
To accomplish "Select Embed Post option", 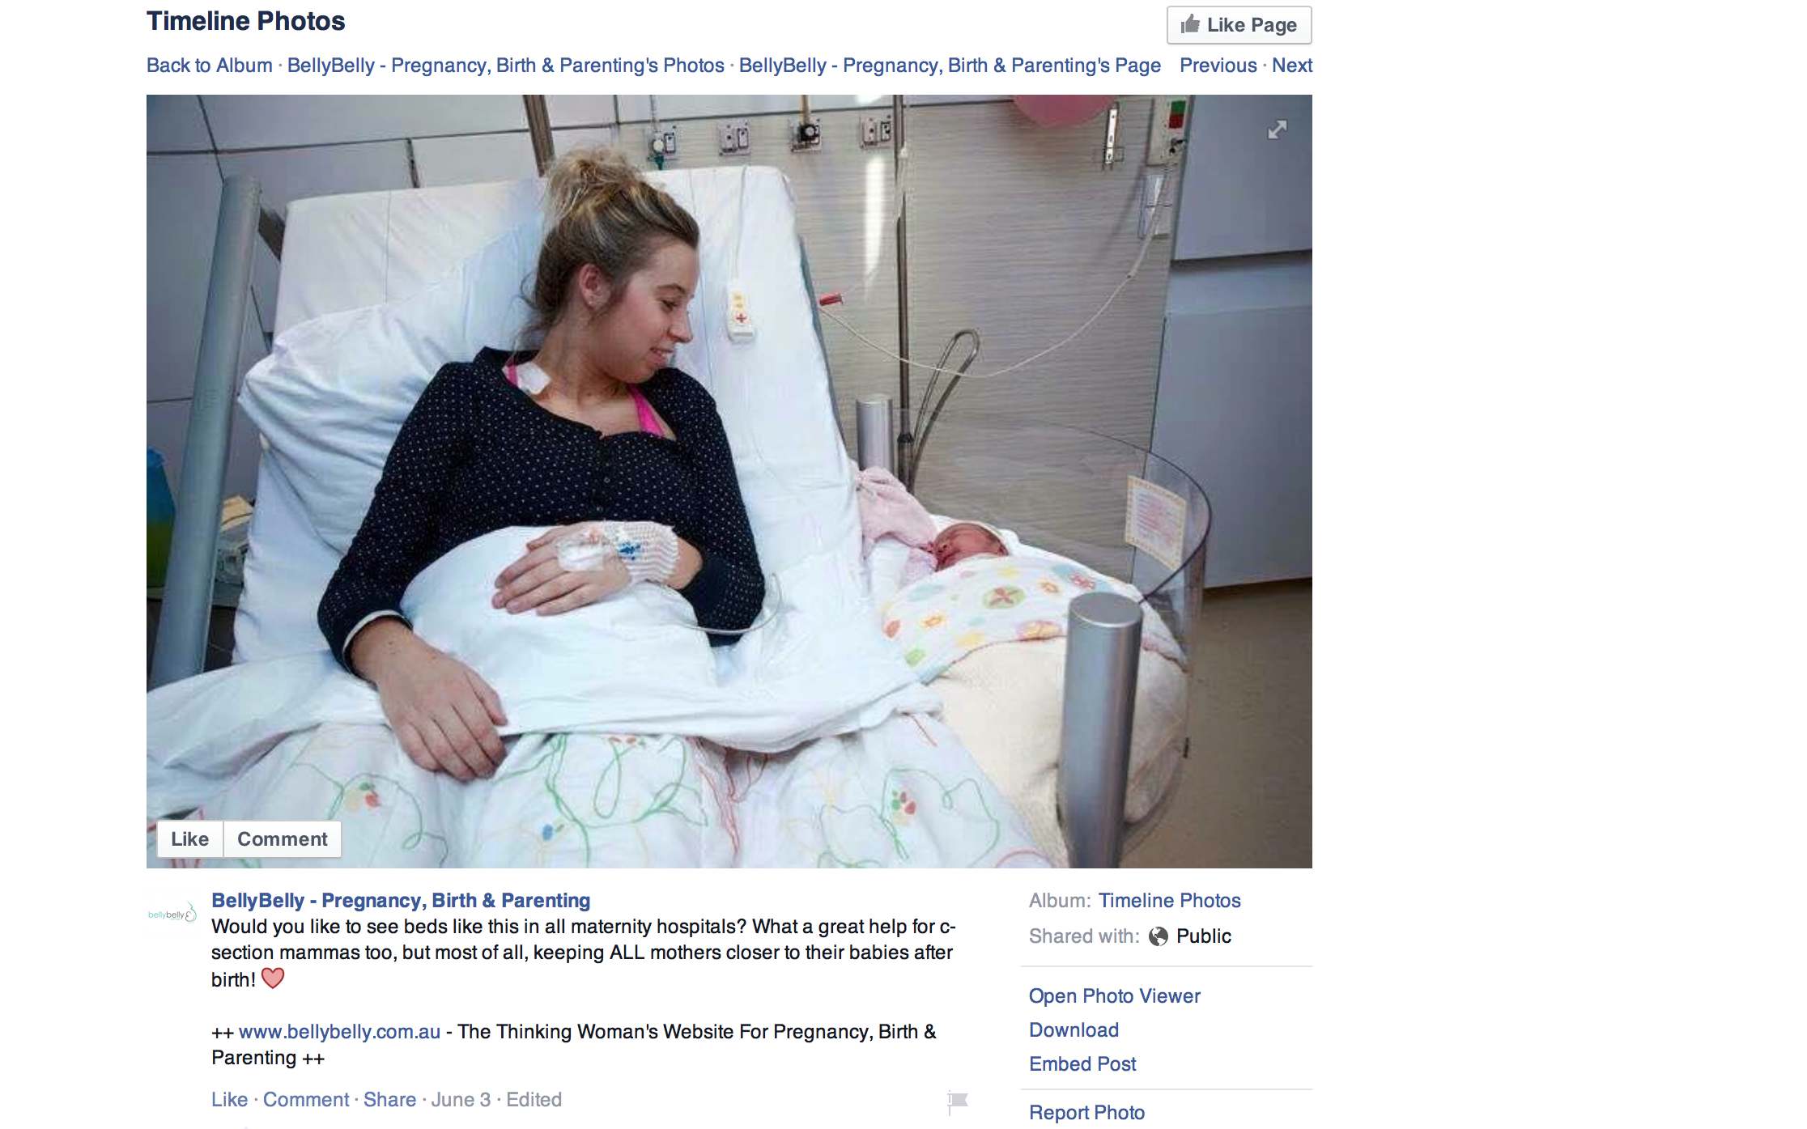I will point(1082,1064).
